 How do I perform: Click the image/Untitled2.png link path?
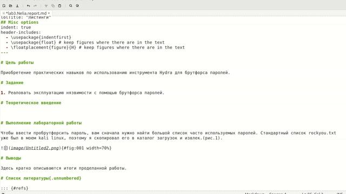35,148
